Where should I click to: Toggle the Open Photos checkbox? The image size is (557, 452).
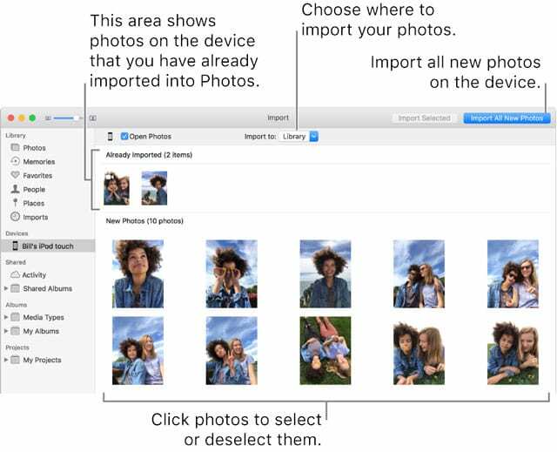coord(124,136)
